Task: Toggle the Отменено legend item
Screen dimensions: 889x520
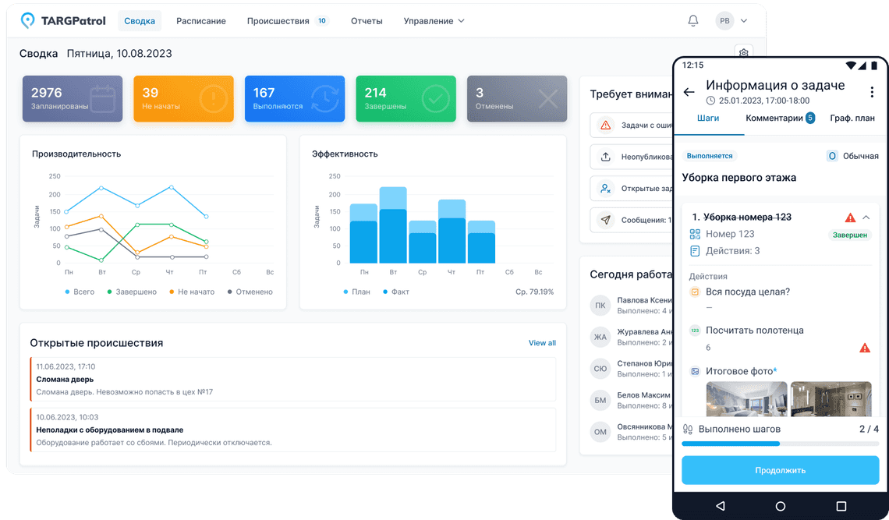Action: pos(250,292)
